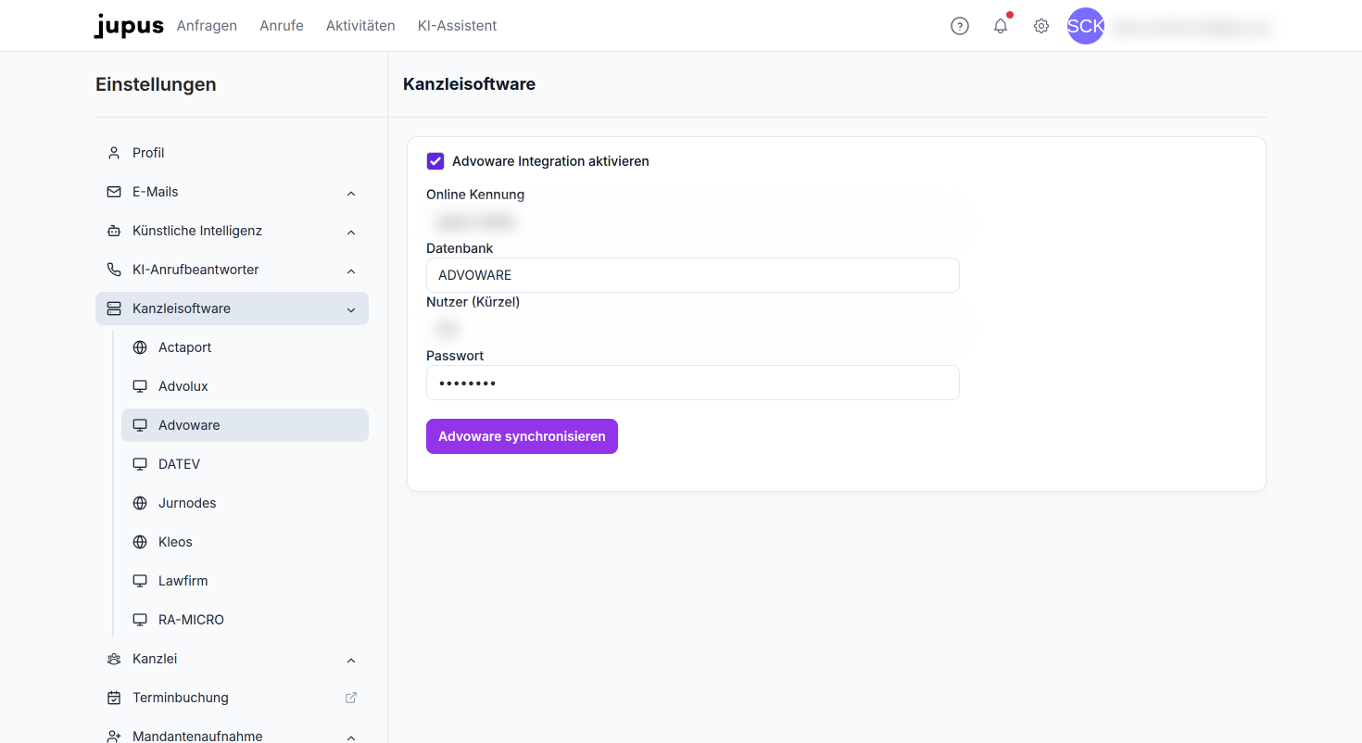Collapse the Kanzleisoftware chevron
The width and height of the screenshot is (1362, 743).
click(x=351, y=309)
